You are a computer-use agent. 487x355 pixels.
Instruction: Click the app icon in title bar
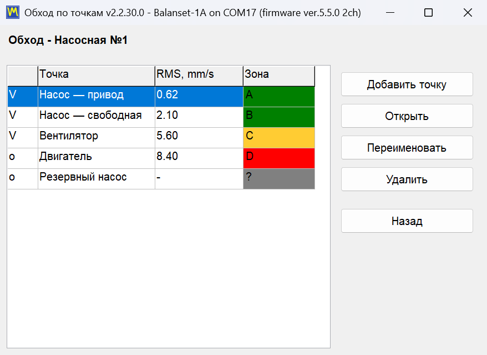[13, 12]
